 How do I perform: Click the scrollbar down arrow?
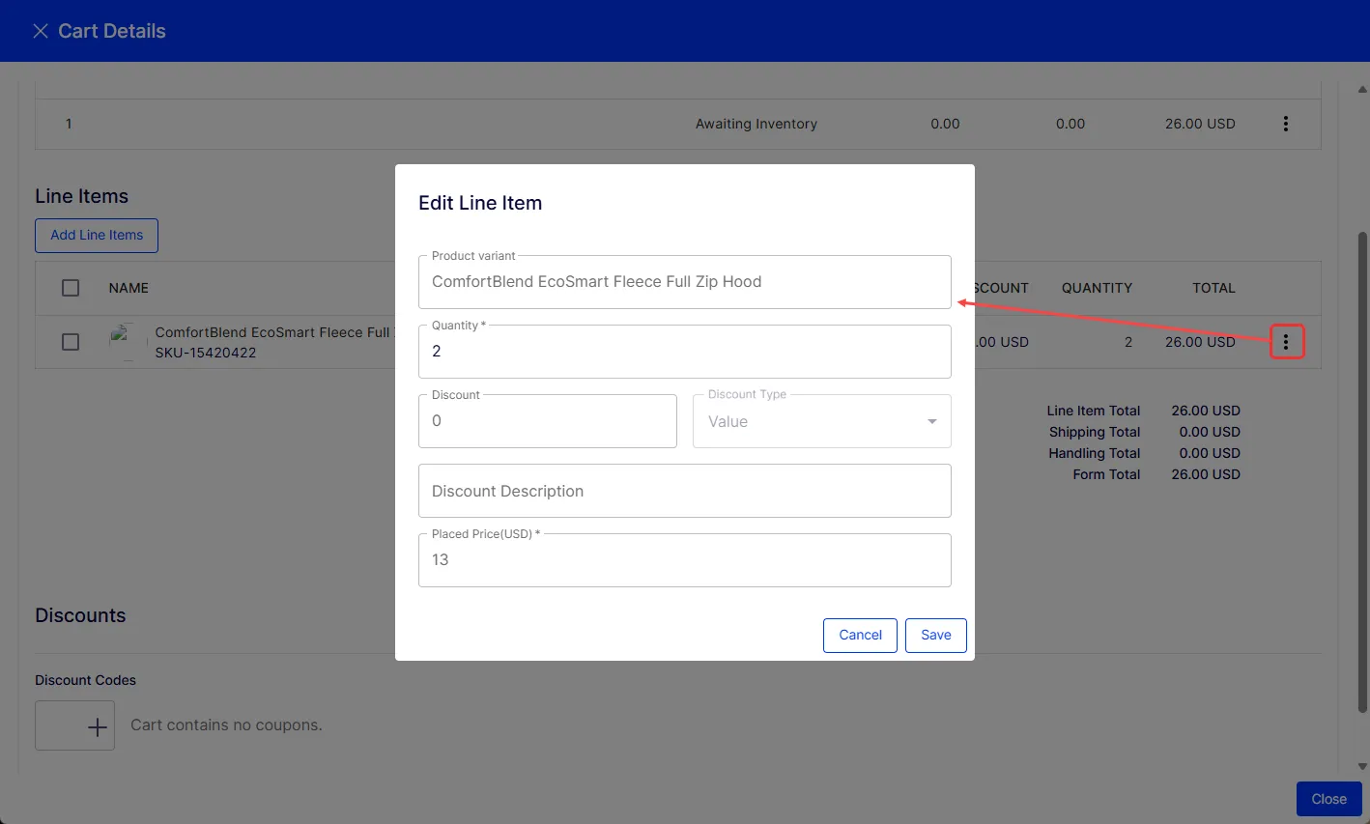coord(1362,767)
